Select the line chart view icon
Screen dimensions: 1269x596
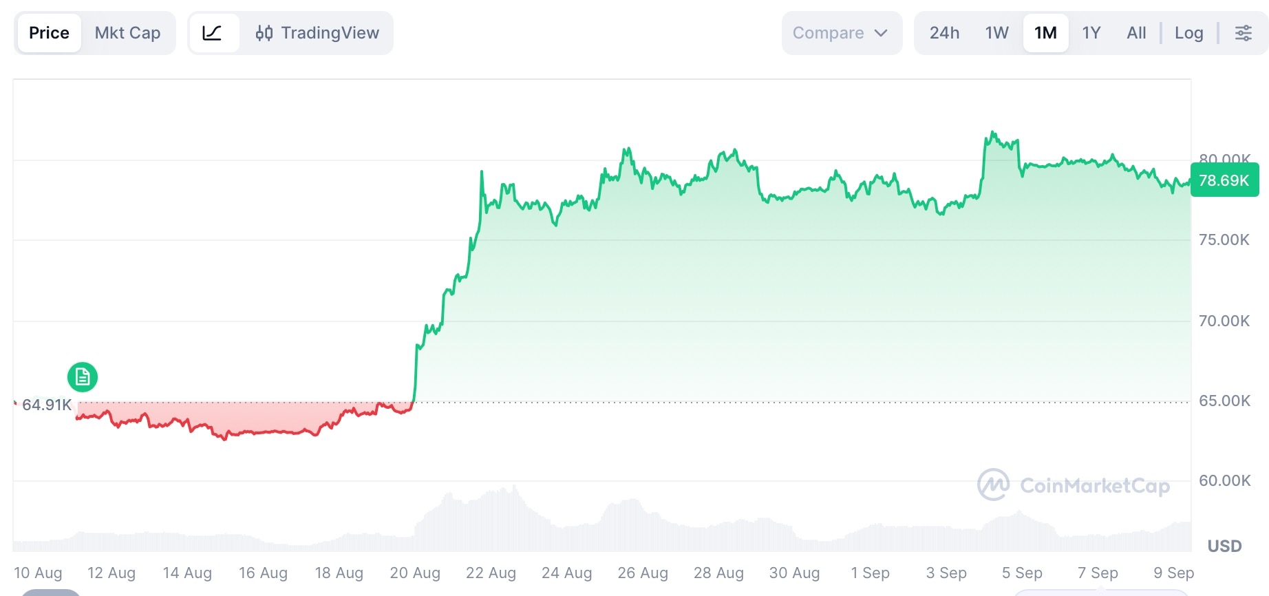click(x=213, y=33)
